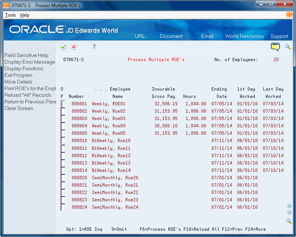Click More Details
Image resolution: width=296 pixels, height=237 pixels.
tap(18, 82)
